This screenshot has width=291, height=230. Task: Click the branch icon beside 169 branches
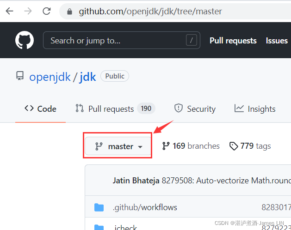(x=166, y=146)
